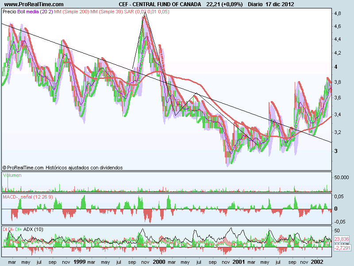Click the 50.000 volume axis value
The height and width of the screenshot is (266, 354).
coord(342,177)
